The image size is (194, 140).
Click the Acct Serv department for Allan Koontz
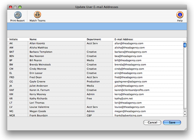[92, 43]
